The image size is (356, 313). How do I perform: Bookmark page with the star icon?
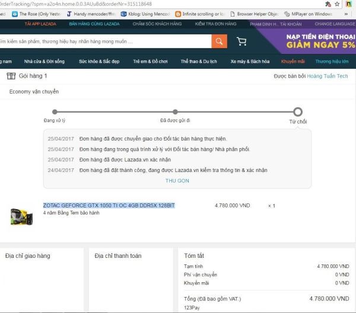[x=337, y=4]
